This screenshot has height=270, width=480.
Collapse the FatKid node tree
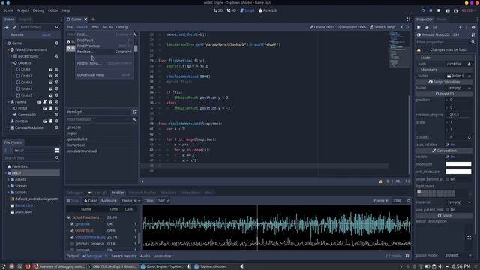coord(8,102)
